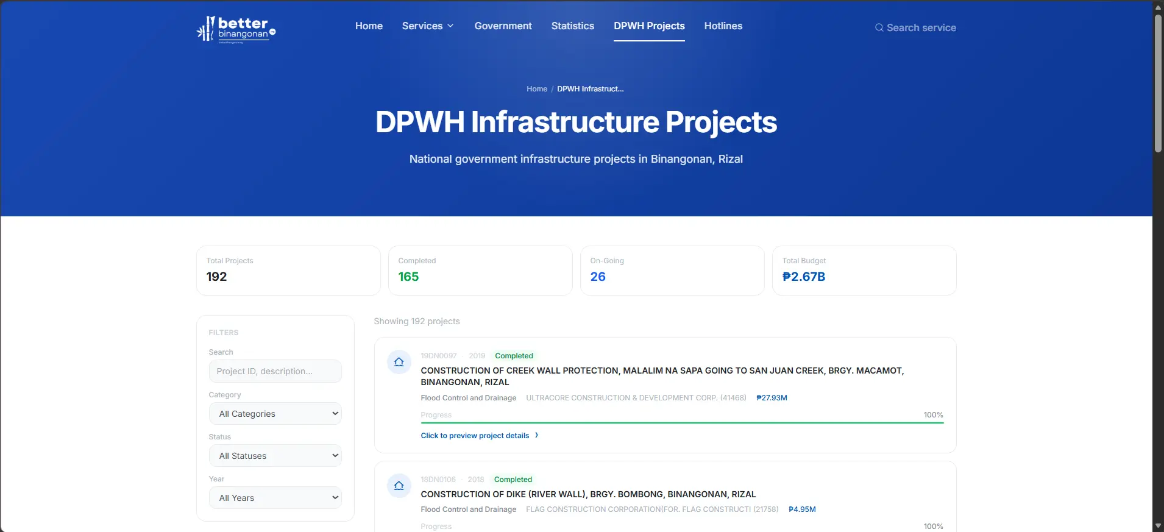The height and width of the screenshot is (532, 1164).
Task: Click the FILTERS heading
Action: click(x=224, y=333)
